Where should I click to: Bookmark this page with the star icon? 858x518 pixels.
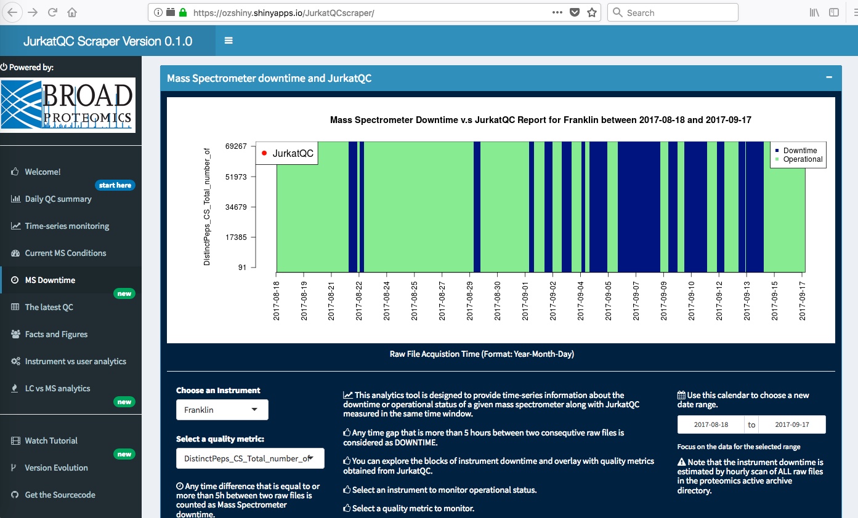(x=592, y=12)
